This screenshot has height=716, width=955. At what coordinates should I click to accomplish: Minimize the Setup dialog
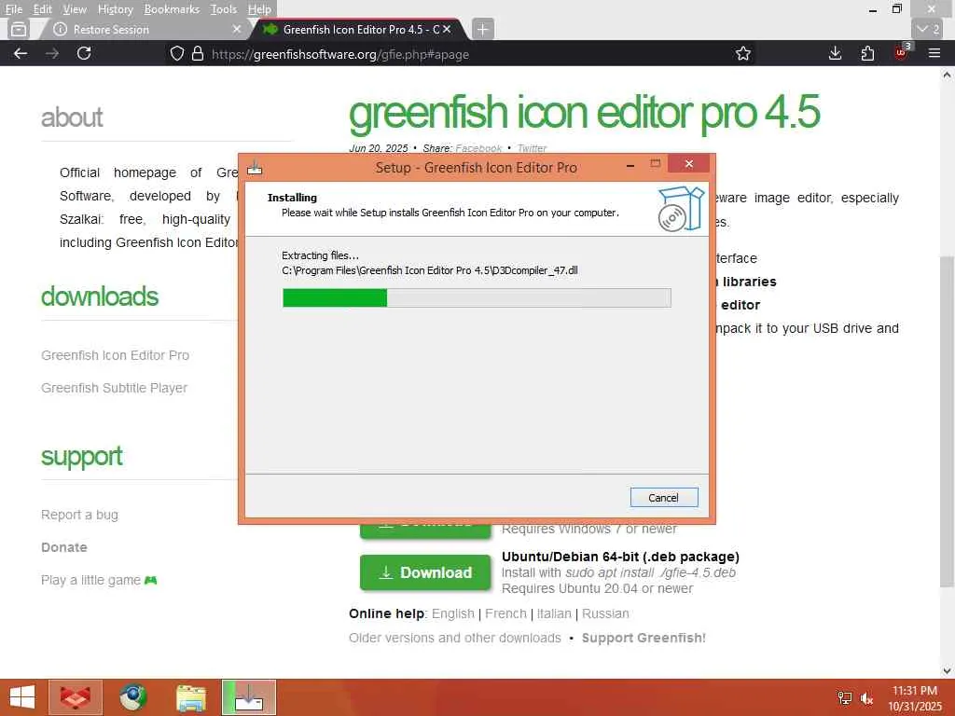tap(630, 164)
